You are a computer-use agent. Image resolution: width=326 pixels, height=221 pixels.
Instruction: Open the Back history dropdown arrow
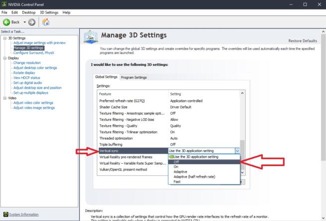(24, 22)
